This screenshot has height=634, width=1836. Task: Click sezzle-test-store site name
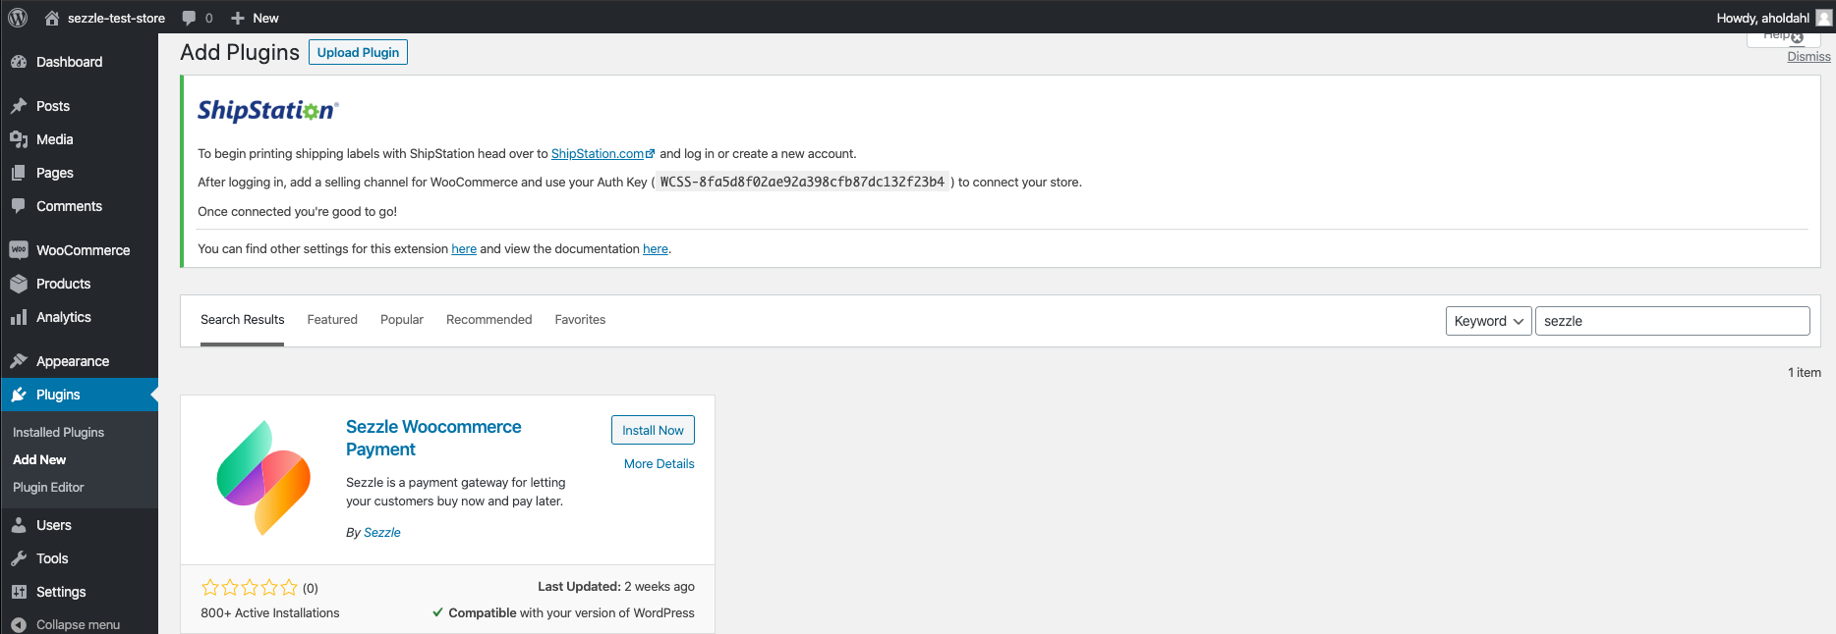point(116,18)
